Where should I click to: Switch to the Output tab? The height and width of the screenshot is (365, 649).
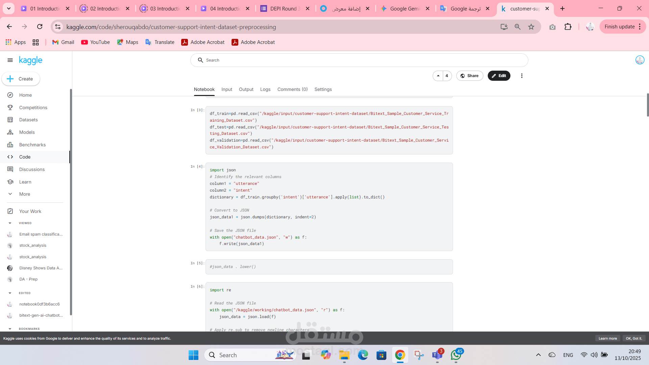click(x=246, y=89)
